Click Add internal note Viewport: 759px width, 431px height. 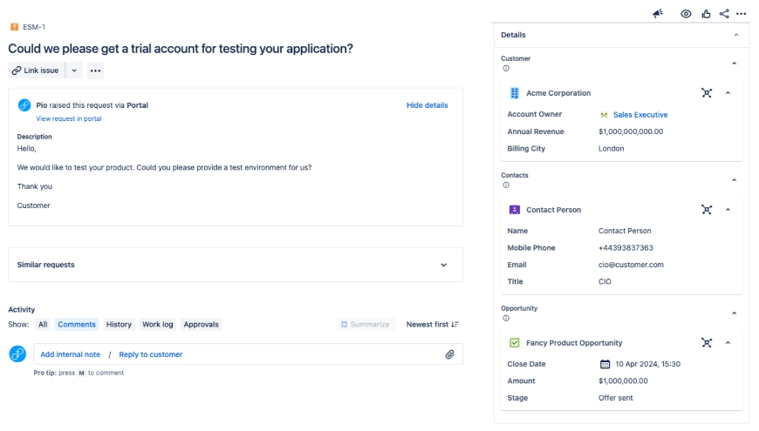(70, 354)
